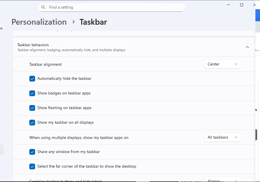Click the magnifier icon in the search box
The image size is (260, 182).
pyautogui.click(x=43, y=7)
